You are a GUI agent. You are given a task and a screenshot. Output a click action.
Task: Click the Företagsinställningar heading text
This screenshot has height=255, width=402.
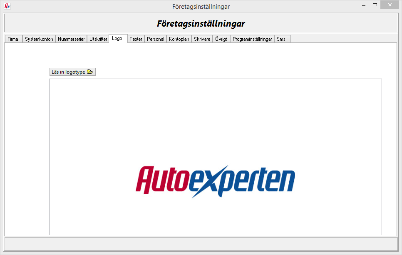201,24
